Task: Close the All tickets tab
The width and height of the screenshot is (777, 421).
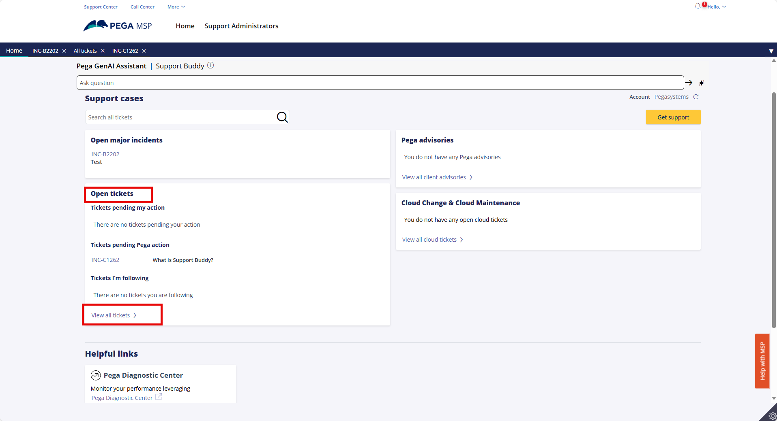Action: [x=103, y=51]
